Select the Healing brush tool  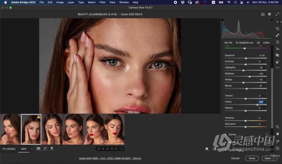tap(278, 35)
